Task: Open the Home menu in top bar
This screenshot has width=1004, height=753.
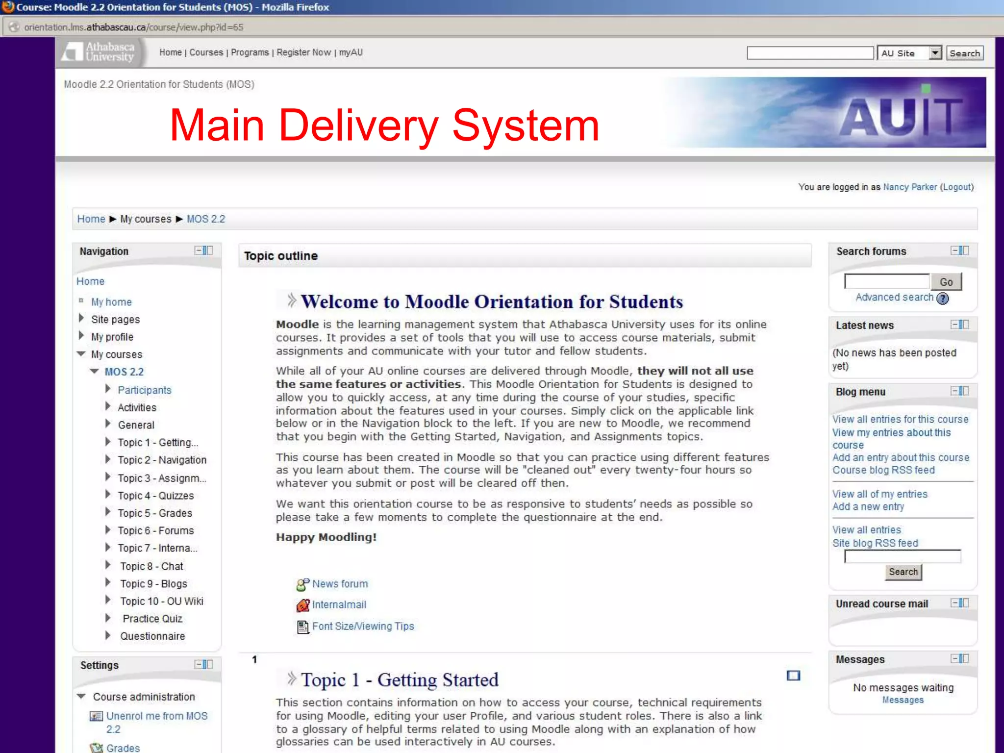Action: tap(171, 52)
